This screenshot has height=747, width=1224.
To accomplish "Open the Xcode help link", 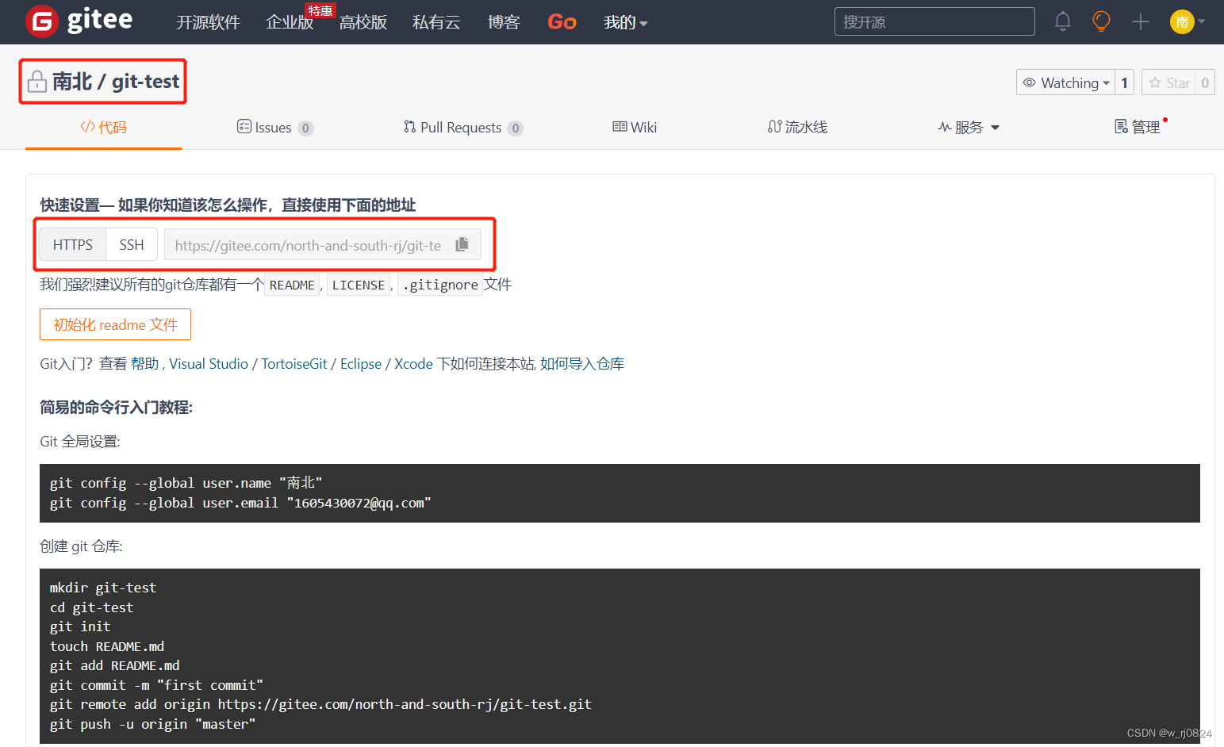I will click(413, 364).
